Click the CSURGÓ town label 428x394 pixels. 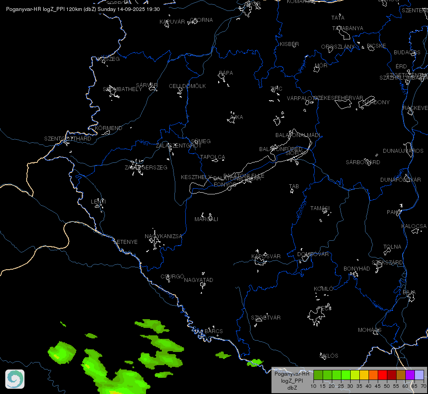point(173,277)
